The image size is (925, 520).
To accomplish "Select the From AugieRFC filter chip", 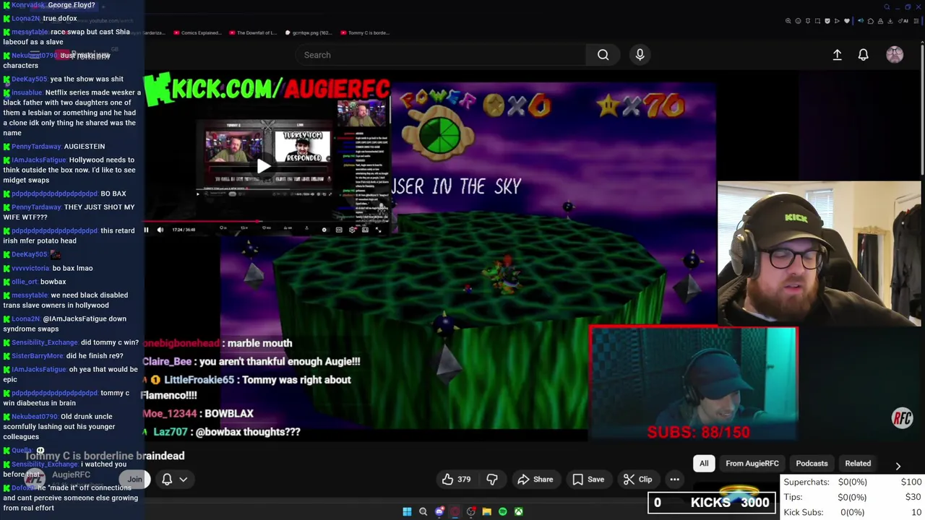I will pos(752,464).
